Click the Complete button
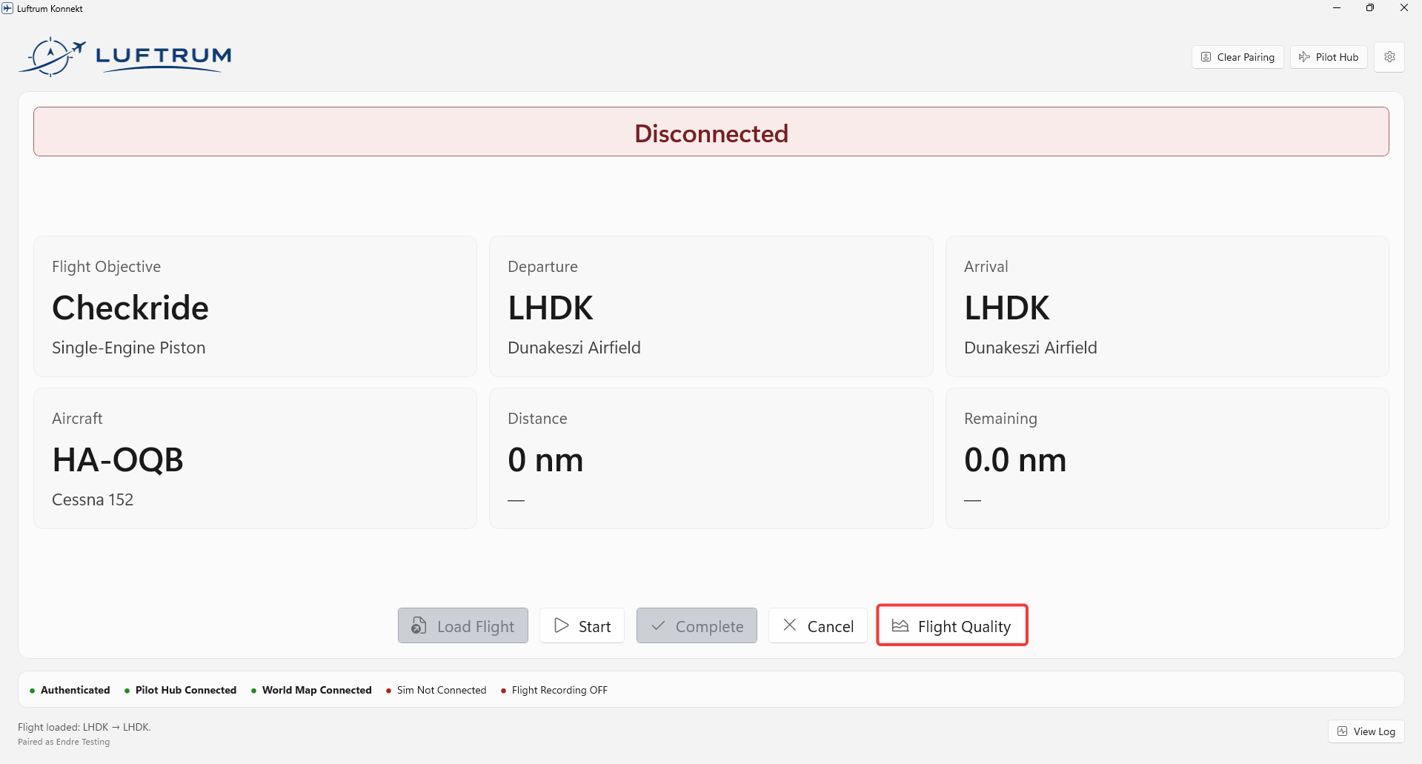This screenshot has width=1422, height=764. [x=697, y=626]
